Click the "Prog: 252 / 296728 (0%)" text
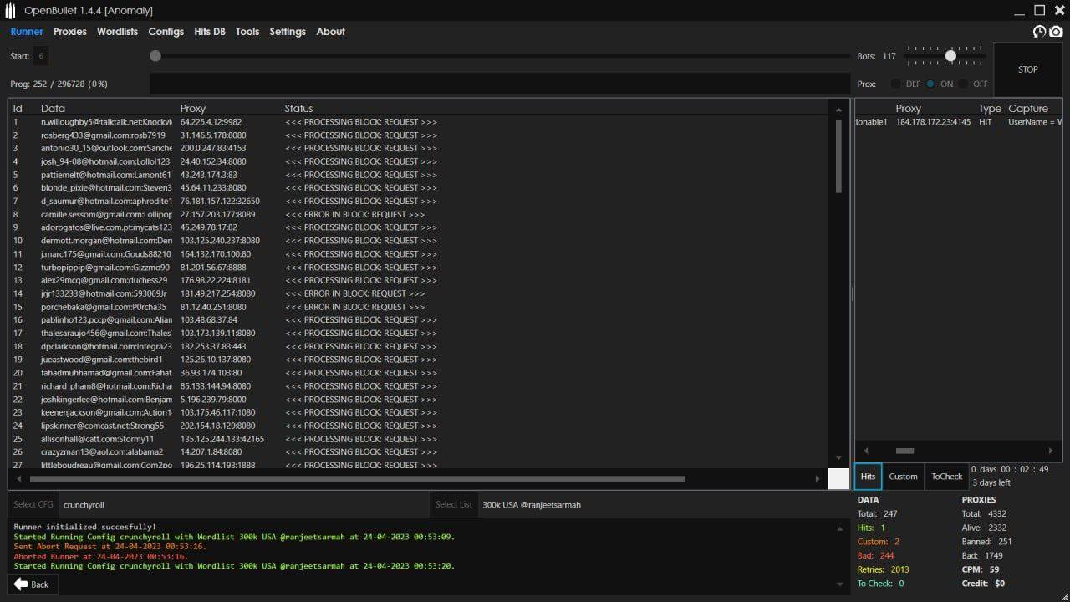The image size is (1070, 602). [x=59, y=84]
